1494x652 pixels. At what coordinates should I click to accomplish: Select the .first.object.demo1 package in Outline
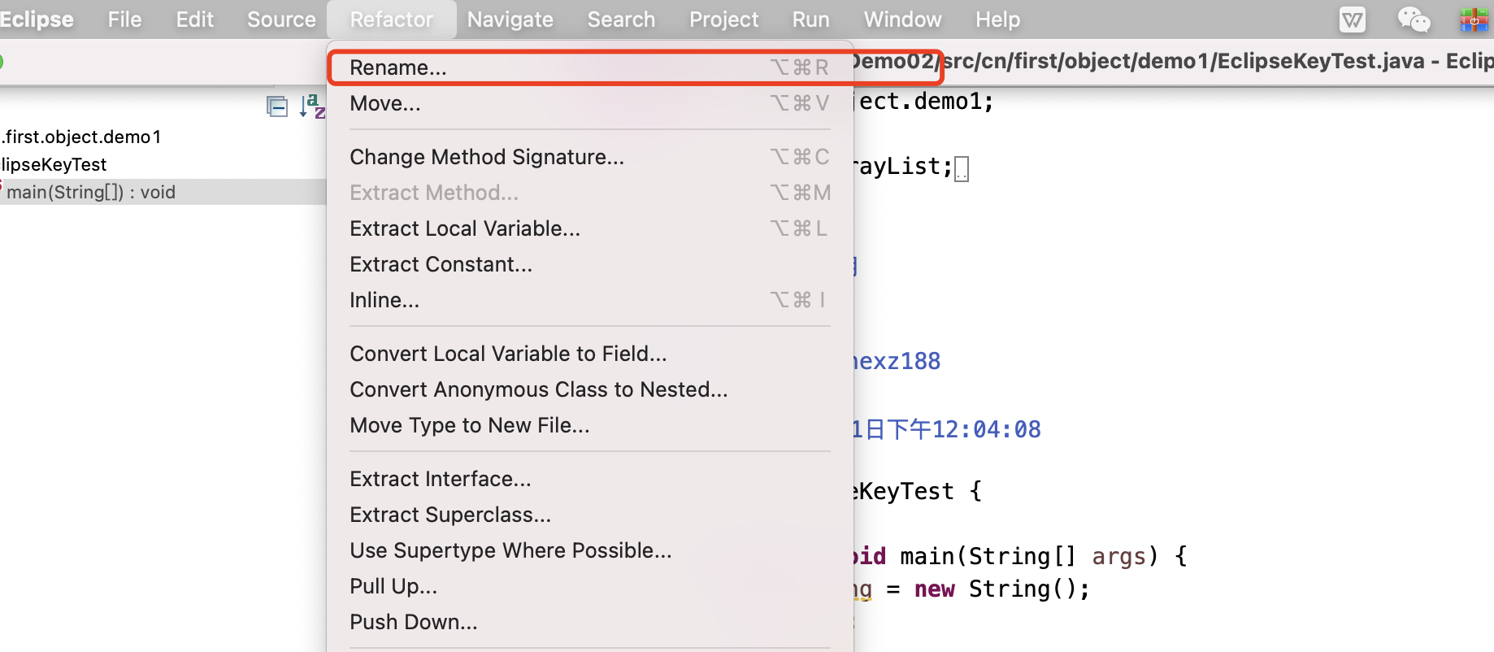point(81,137)
